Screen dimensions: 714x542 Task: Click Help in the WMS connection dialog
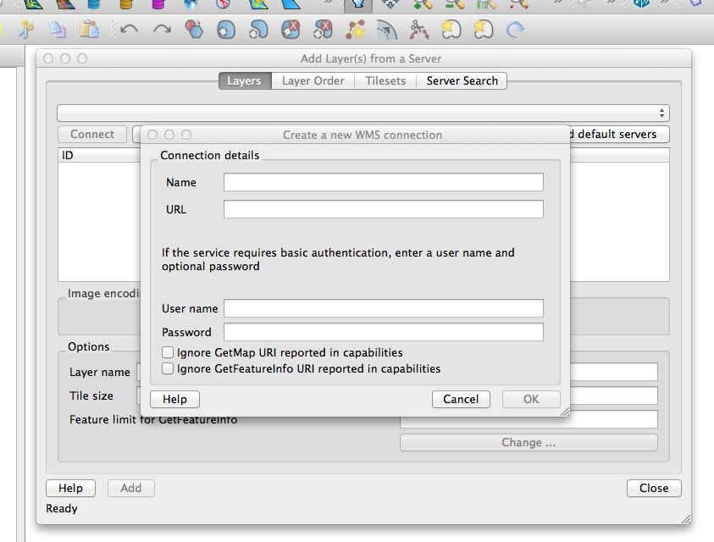174,399
